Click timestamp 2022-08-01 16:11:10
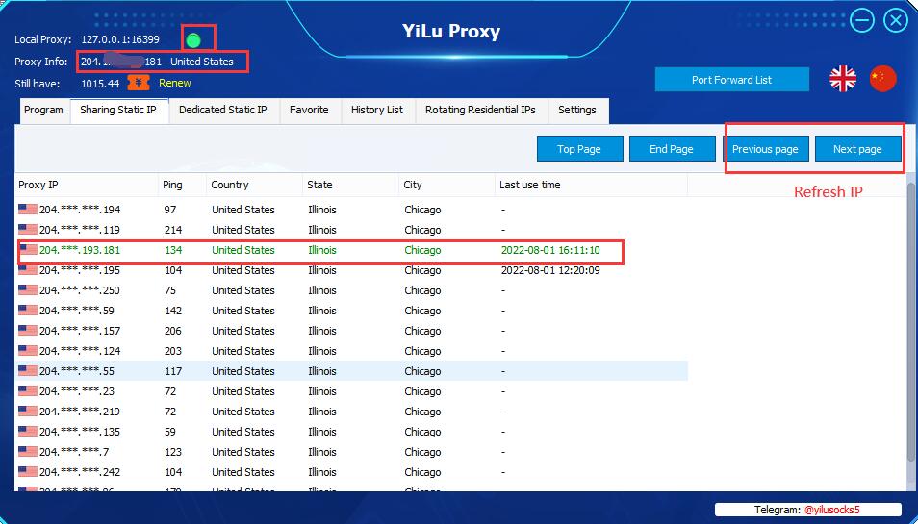Screen dimensions: 918x524 pyautogui.click(x=550, y=250)
